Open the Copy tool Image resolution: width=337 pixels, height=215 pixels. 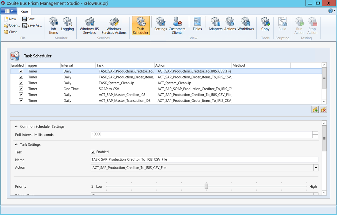tap(265, 25)
